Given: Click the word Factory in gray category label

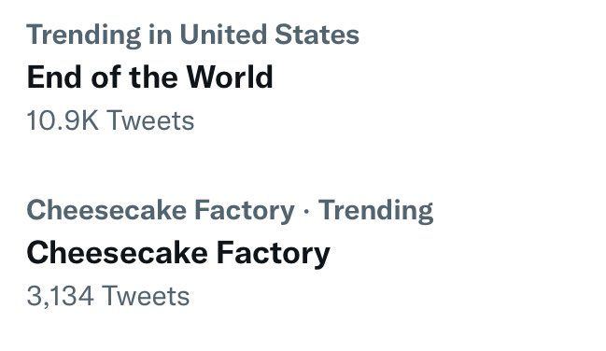Looking at the screenshot, I should click(x=245, y=211).
